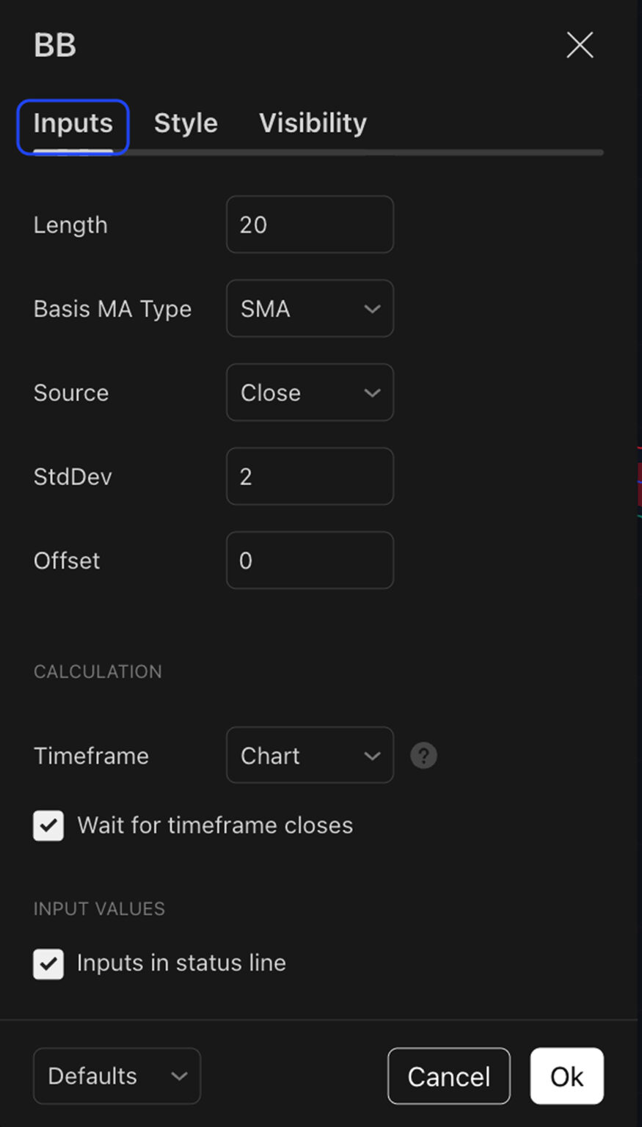Switch to the Style tab
The width and height of the screenshot is (642, 1127).
[186, 123]
